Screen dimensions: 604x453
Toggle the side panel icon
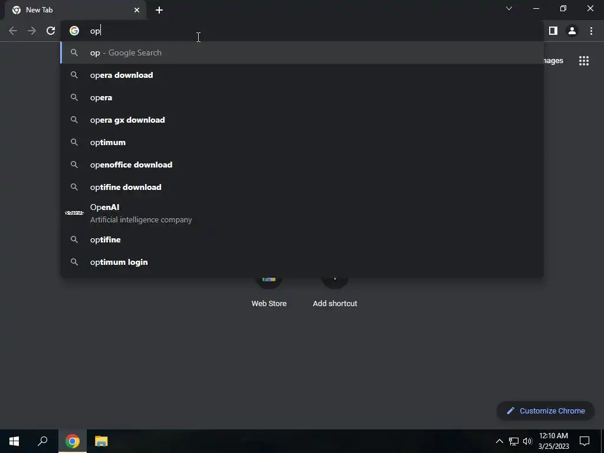click(x=553, y=31)
